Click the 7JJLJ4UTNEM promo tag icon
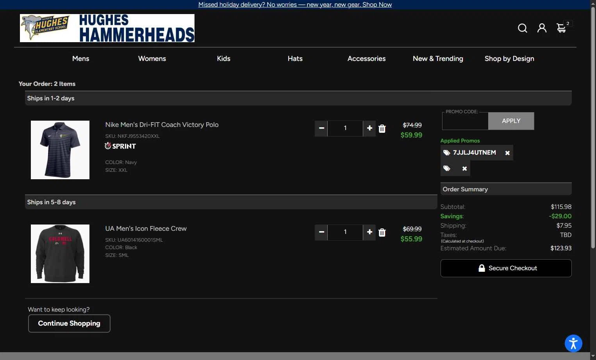 (x=447, y=153)
